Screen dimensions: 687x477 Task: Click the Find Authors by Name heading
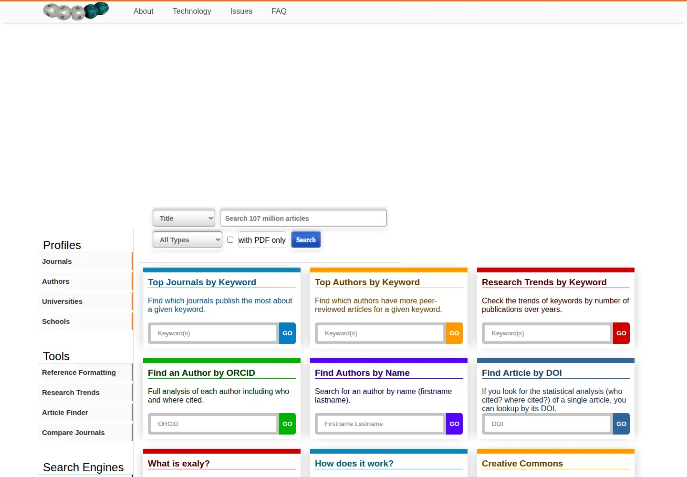click(x=362, y=373)
